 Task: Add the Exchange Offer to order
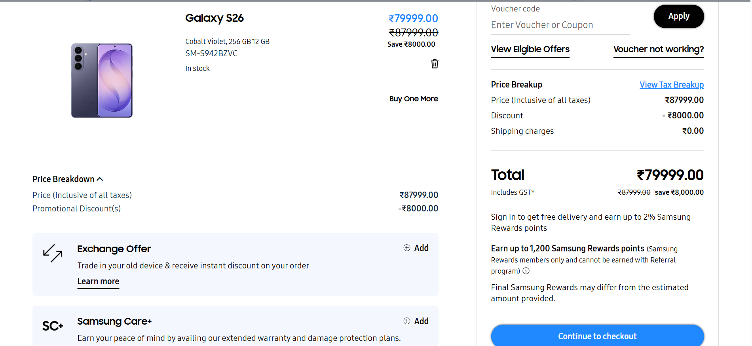(x=416, y=248)
